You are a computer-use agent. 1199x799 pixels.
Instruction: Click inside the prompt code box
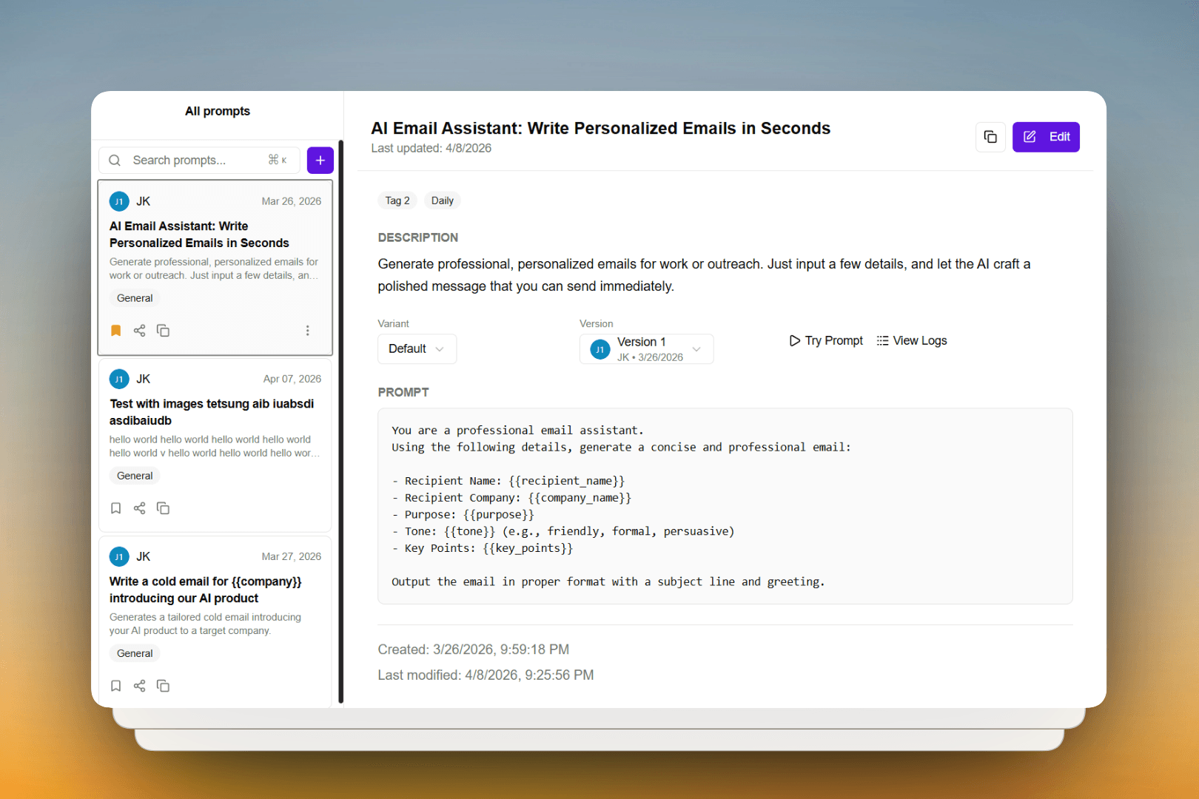coord(725,506)
